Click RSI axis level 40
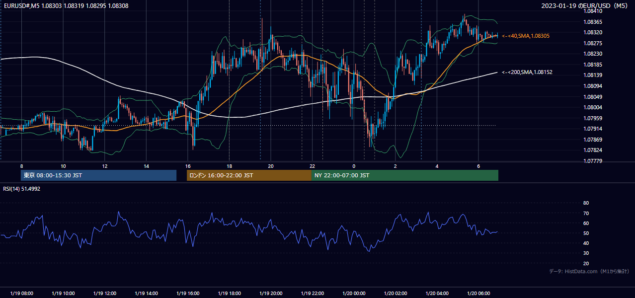The width and height of the screenshot is (635, 298). [586, 243]
